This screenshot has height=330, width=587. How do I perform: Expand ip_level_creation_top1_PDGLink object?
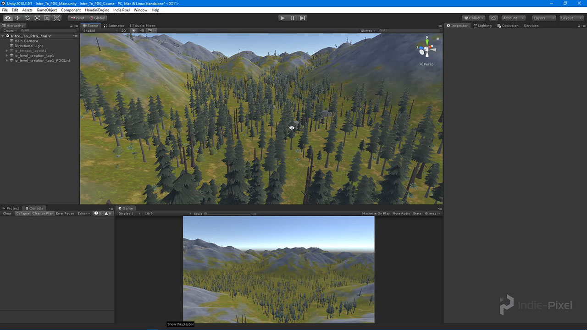(7, 60)
